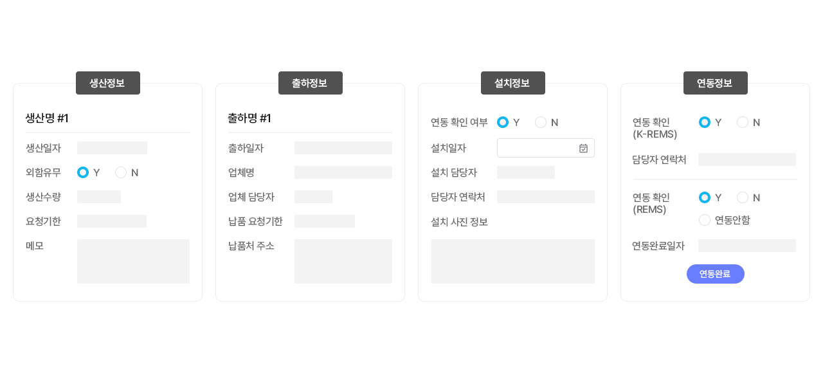Select N for 연동 확인 (K-REMS)
Viewport: 823px width, 373px height.
click(743, 122)
